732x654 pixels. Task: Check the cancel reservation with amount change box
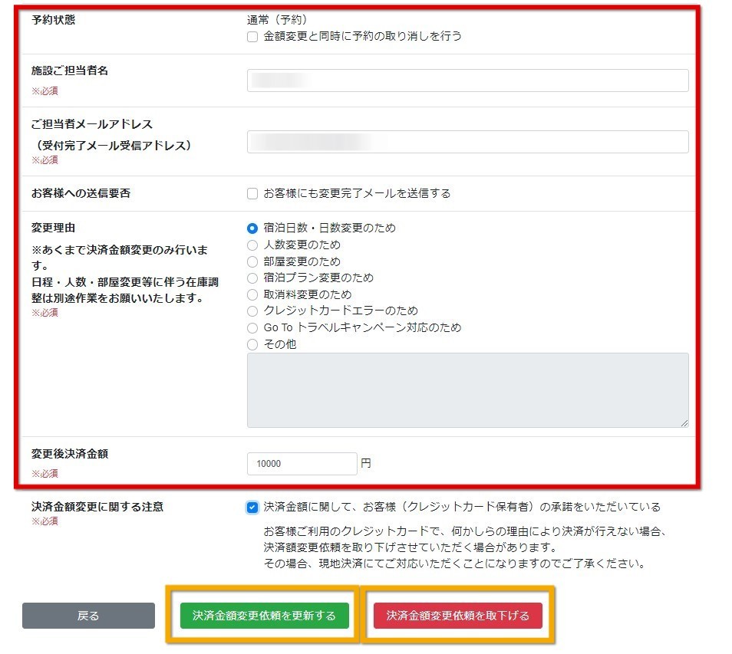[x=252, y=36]
